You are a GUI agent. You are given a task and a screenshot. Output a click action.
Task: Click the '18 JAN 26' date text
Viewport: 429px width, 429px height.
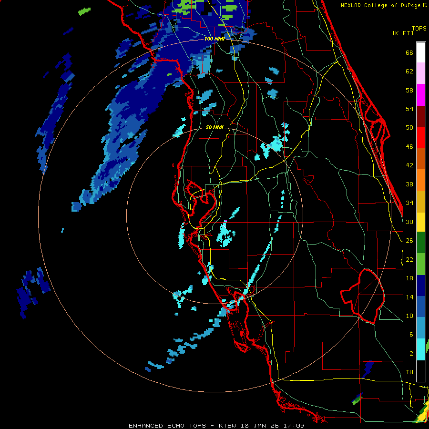click(x=260, y=426)
